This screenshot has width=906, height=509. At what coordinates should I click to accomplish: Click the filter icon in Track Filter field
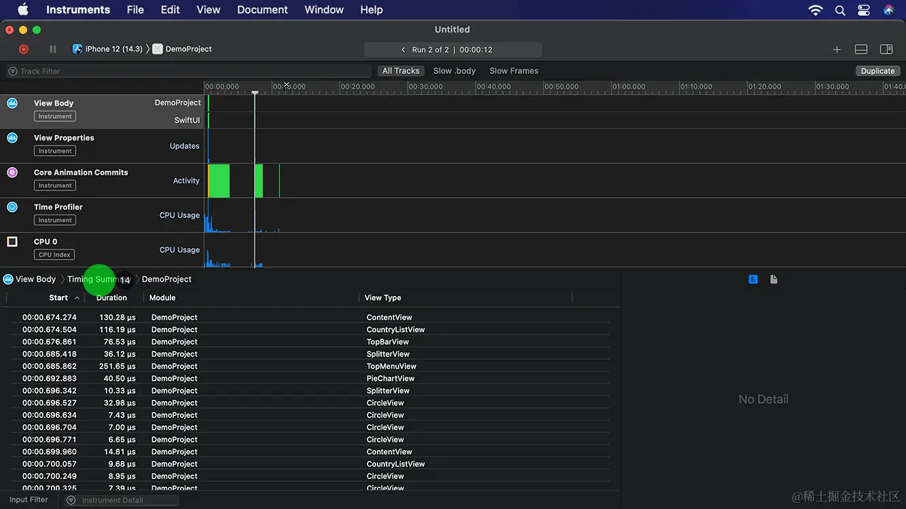[x=13, y=71]
